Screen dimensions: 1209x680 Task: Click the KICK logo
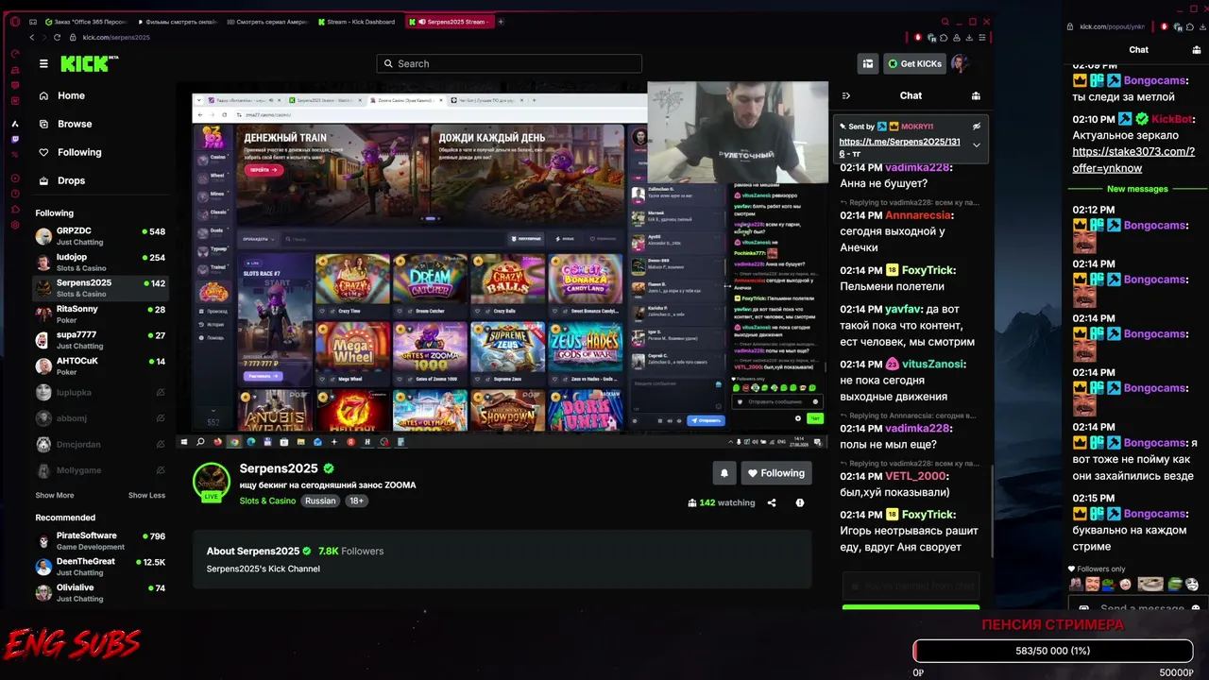click(x=90, y=63)
